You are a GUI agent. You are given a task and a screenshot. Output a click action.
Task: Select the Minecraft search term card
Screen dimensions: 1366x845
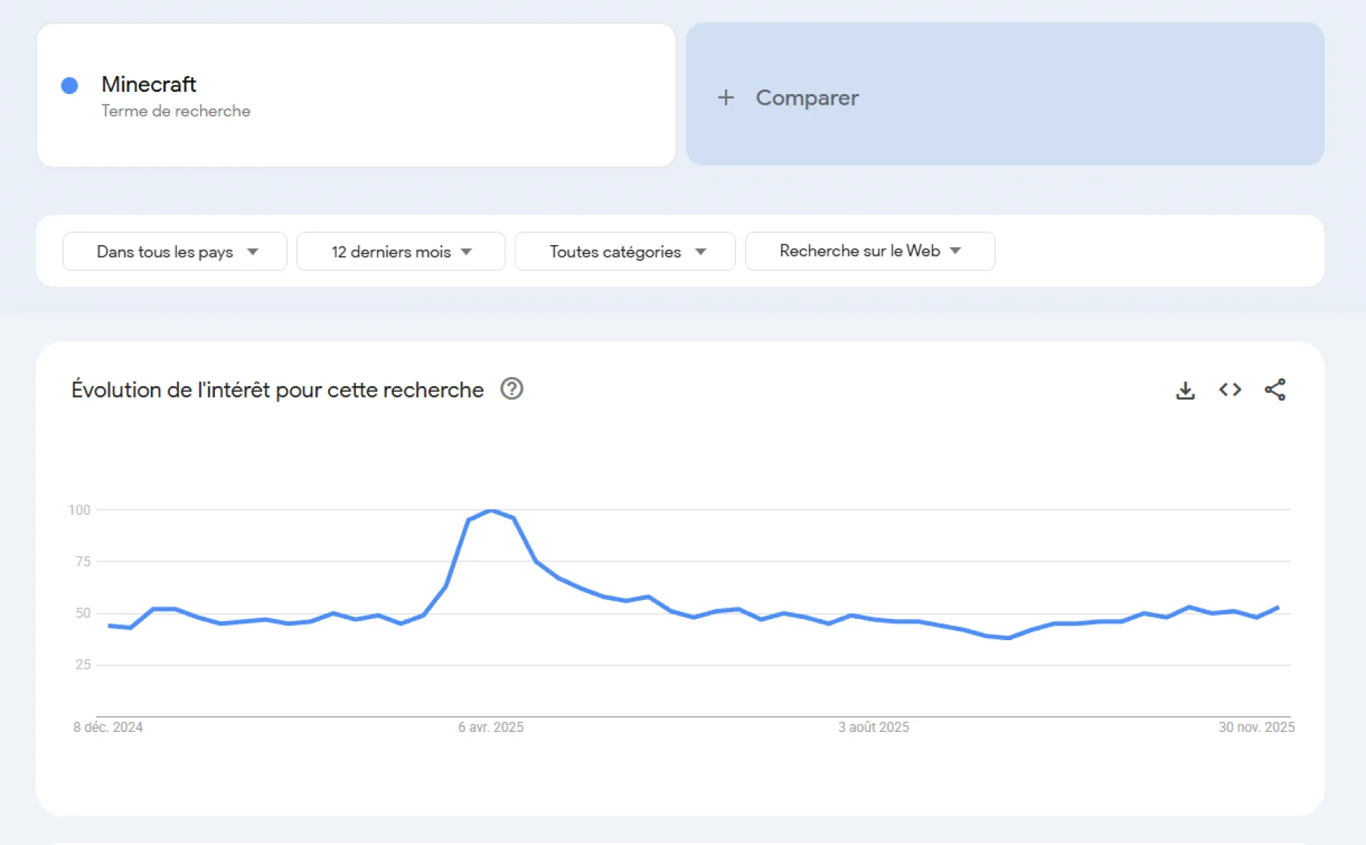coord(355,95)
